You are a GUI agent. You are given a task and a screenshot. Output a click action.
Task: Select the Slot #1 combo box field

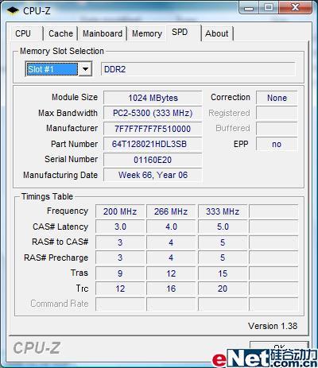click(x=58, y=69)
